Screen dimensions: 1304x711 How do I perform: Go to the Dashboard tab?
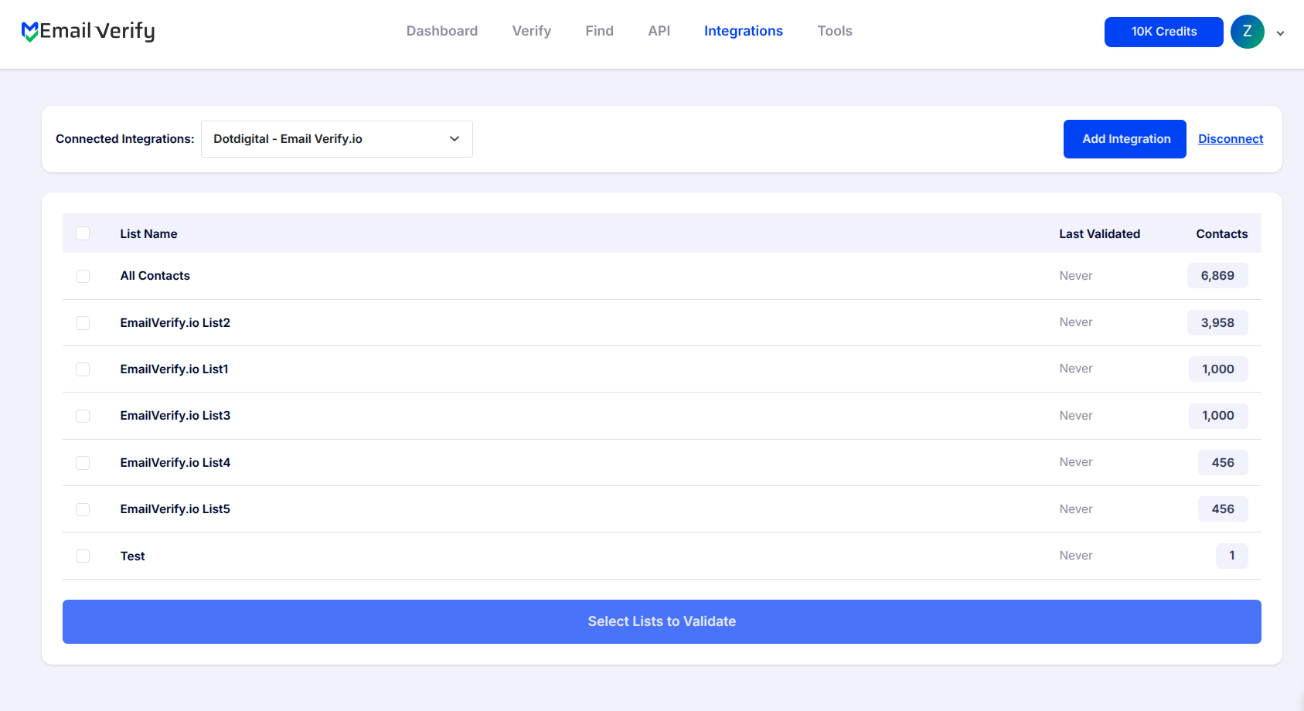click(442, 31)
